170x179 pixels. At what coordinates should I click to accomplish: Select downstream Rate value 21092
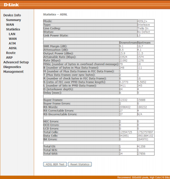click(123, 61)
